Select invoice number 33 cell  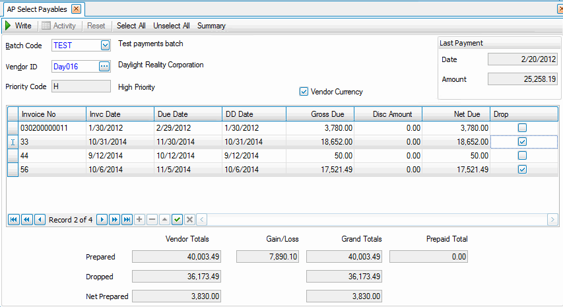click(x=52, y=142)
